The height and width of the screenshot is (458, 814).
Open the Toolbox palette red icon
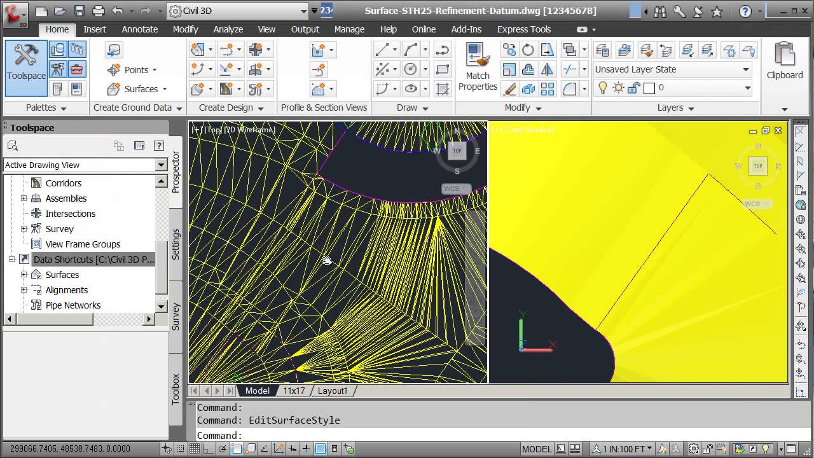[76, 69]
